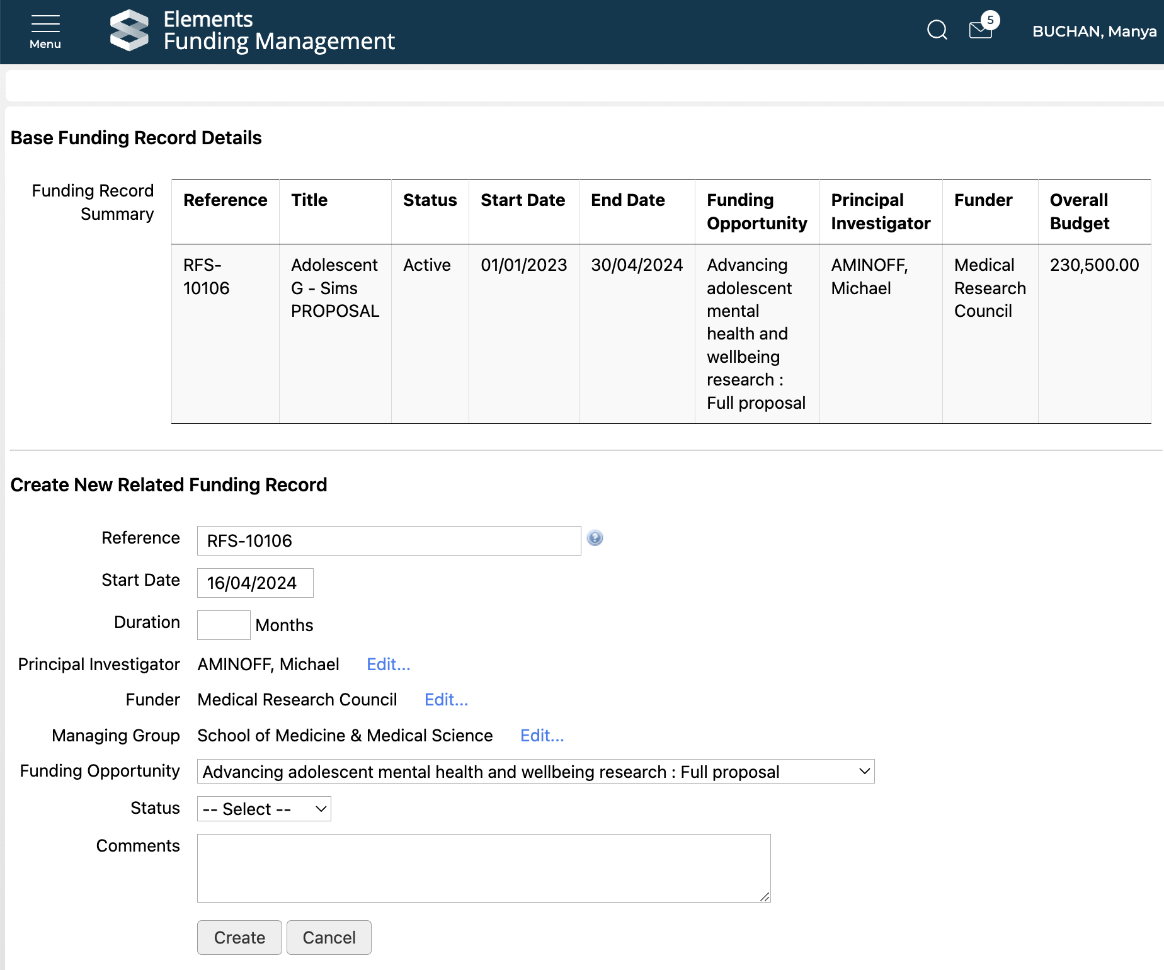Click the Comments box resize handle
The height and width of the screenshot is (970, 1164).
765,896
